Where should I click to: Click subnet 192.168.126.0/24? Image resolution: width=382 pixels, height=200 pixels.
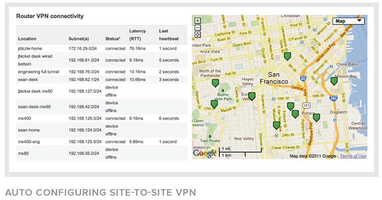[x=85, y=118]
